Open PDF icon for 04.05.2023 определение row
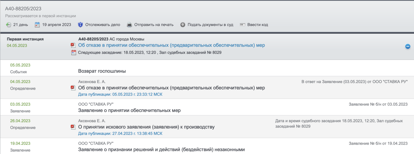This screenshot has height=154, width=414. pyautogui.click(x=73, y=88)
